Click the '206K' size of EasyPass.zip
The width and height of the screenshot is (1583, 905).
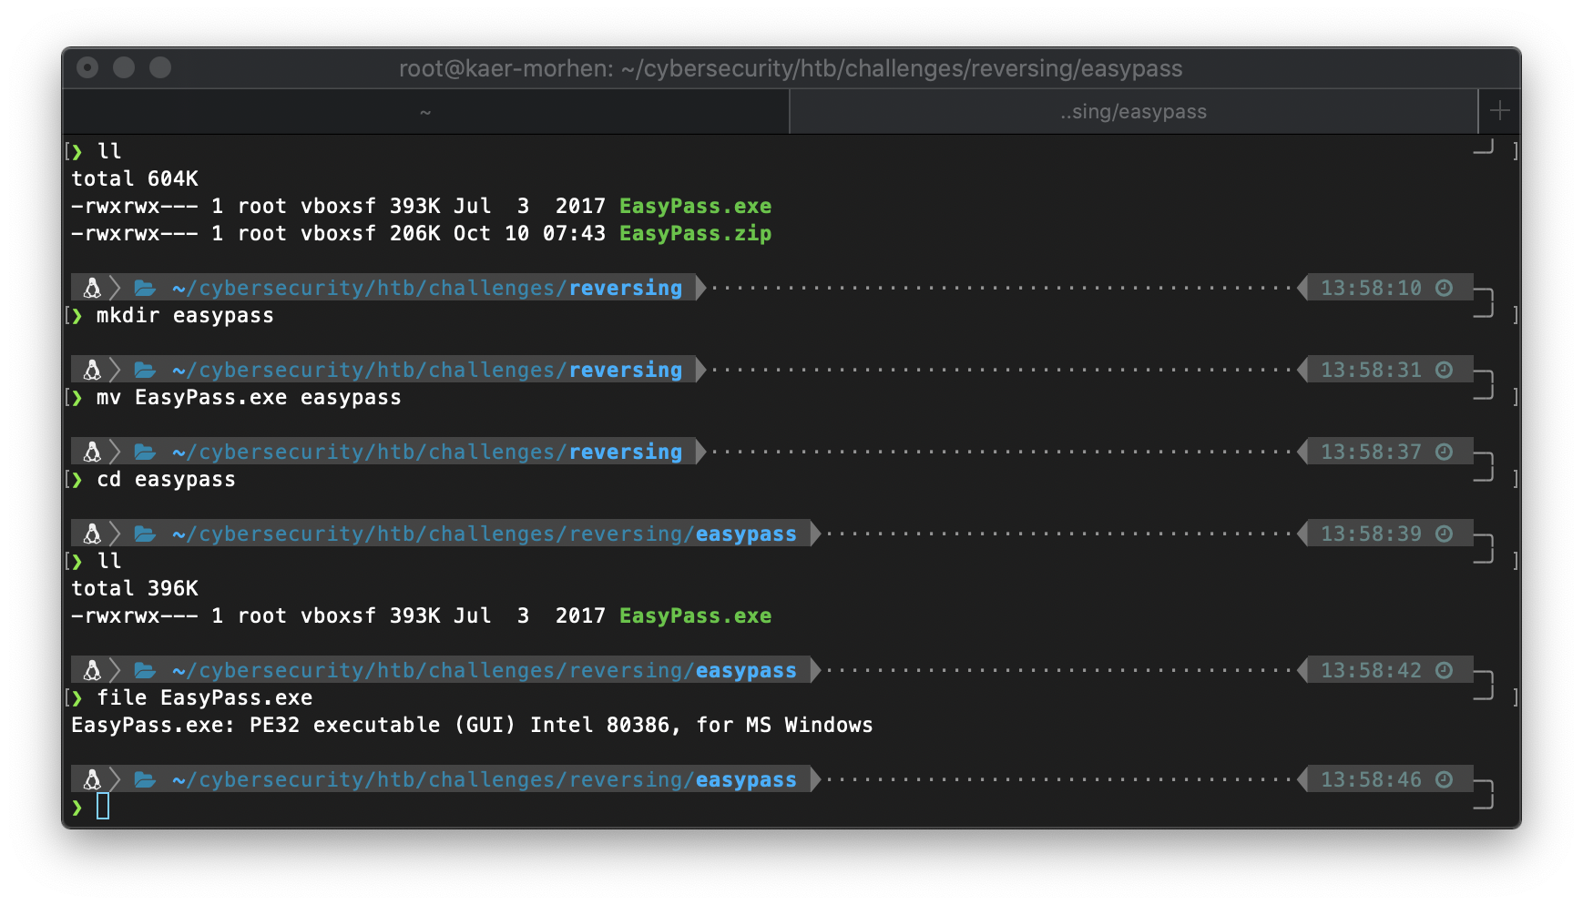415,234
